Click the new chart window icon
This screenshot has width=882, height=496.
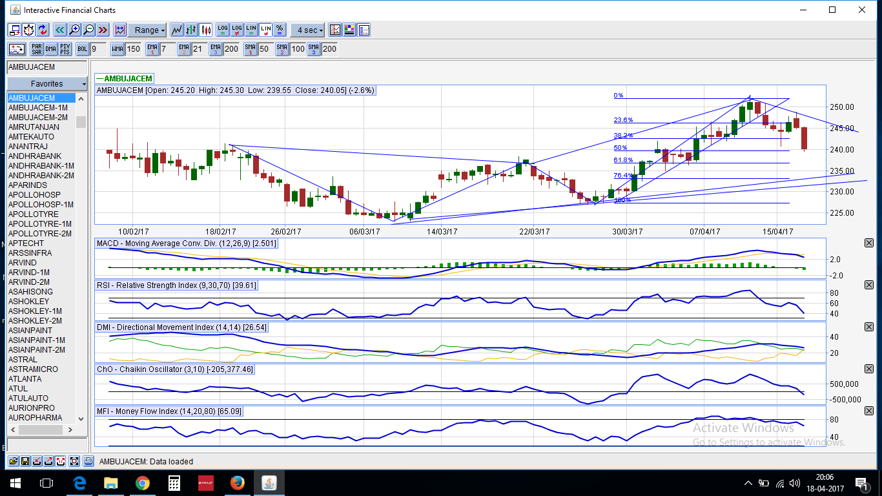point(15,30)
